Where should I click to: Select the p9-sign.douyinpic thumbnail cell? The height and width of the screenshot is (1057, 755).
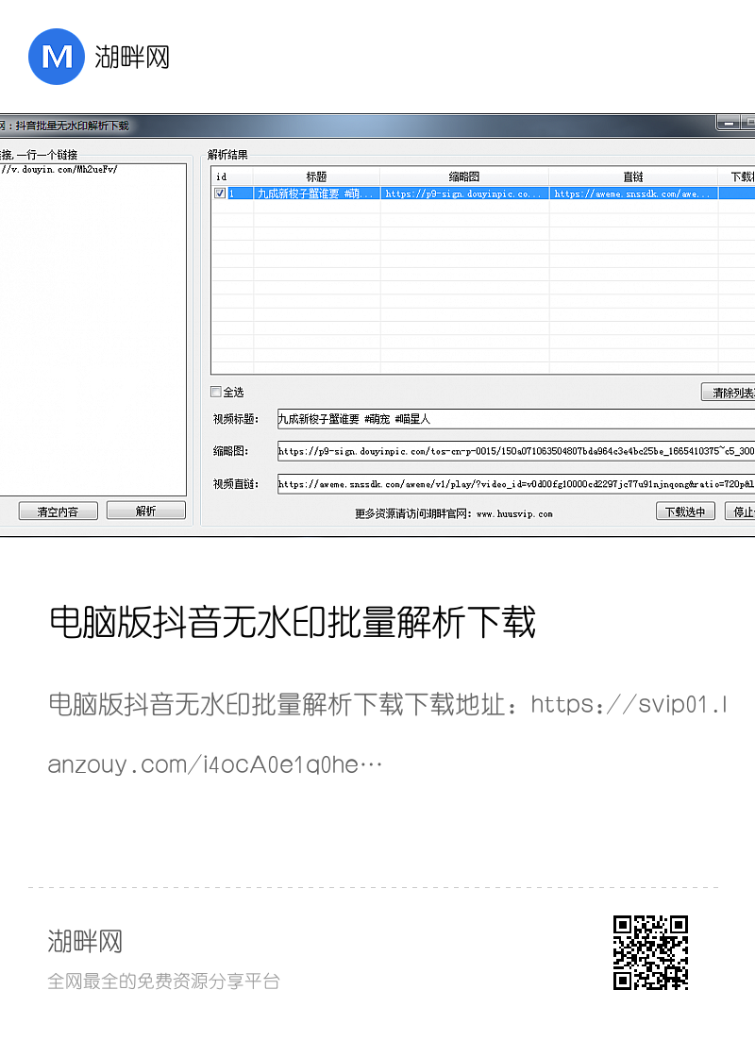(x=464, y=193)
